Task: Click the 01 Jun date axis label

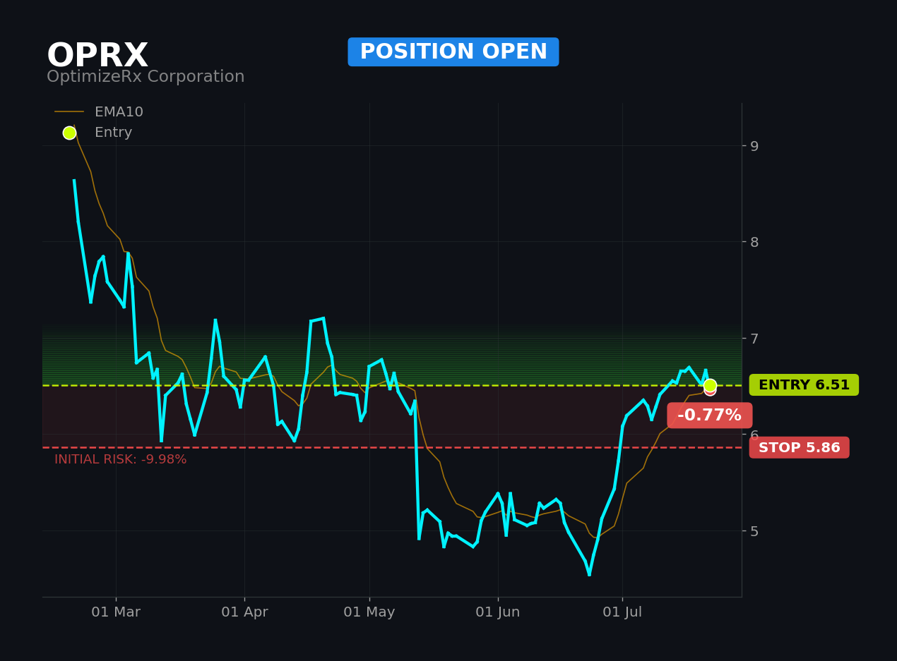Action: point(498,612)
